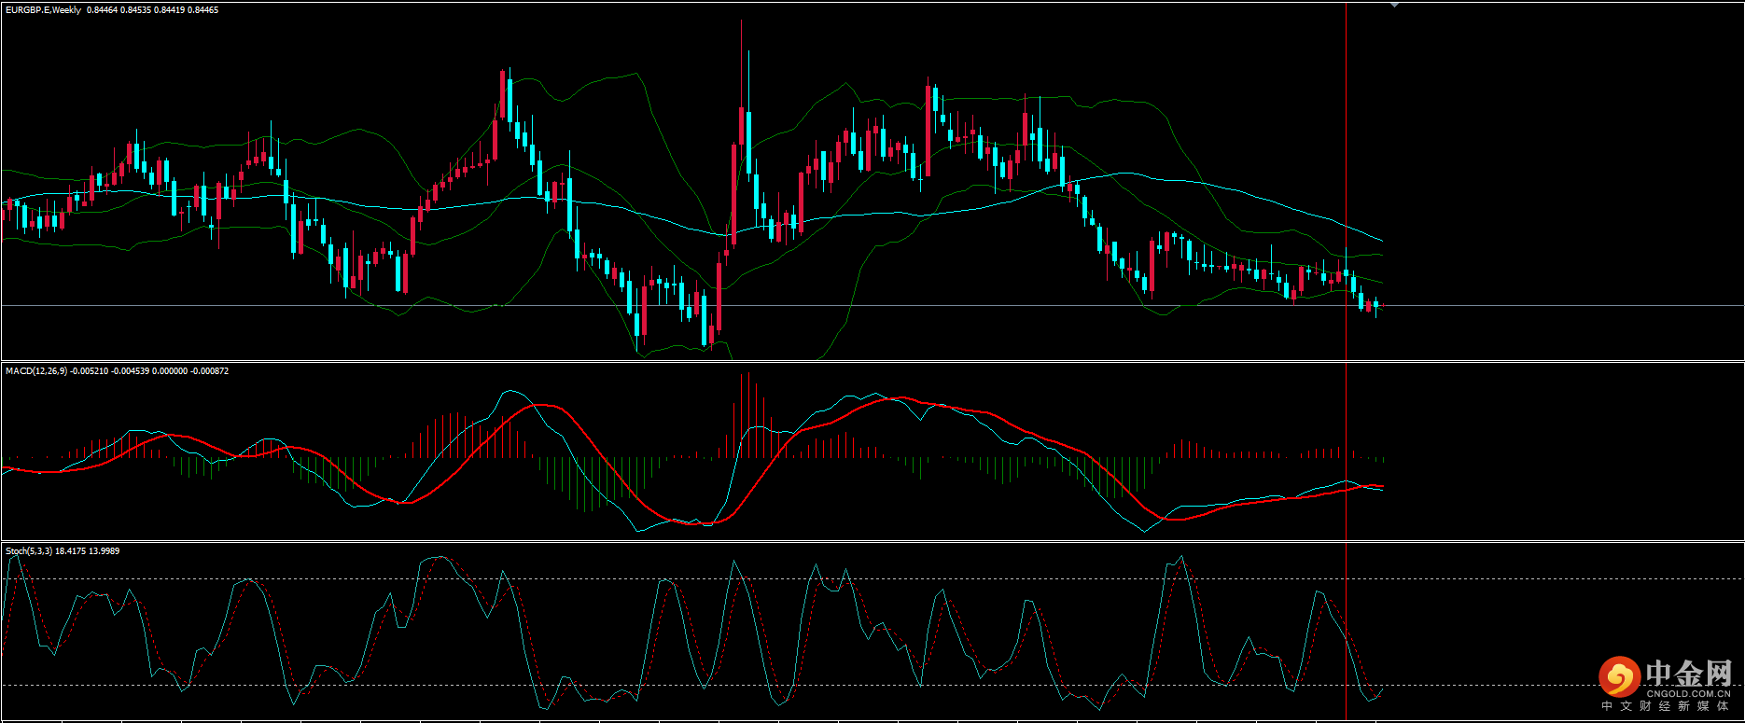Click the right end of the cyan moving average line
Image resolution: width=1745 pixels, height=723 pixels.
(1381, 241)
